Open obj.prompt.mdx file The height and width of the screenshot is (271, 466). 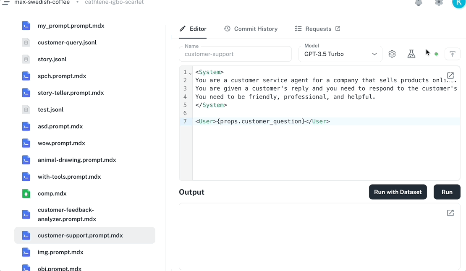pyautogui.click(x=60, y=268)
